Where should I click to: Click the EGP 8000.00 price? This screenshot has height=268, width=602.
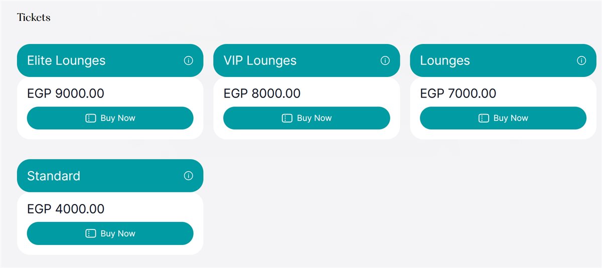click(x=262, y=93)
